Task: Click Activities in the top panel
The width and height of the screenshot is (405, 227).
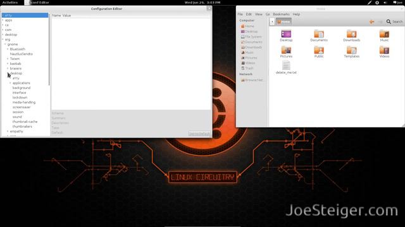Action: click(10, 3)
